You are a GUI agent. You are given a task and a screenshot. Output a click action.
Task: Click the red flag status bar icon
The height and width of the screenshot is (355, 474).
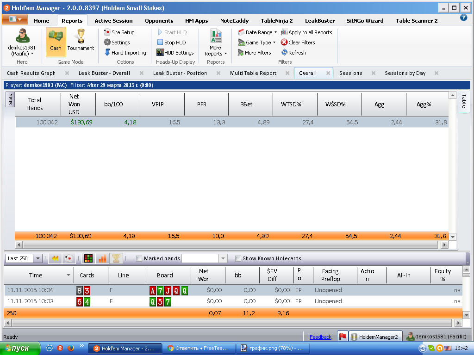(x=343, y=337)
